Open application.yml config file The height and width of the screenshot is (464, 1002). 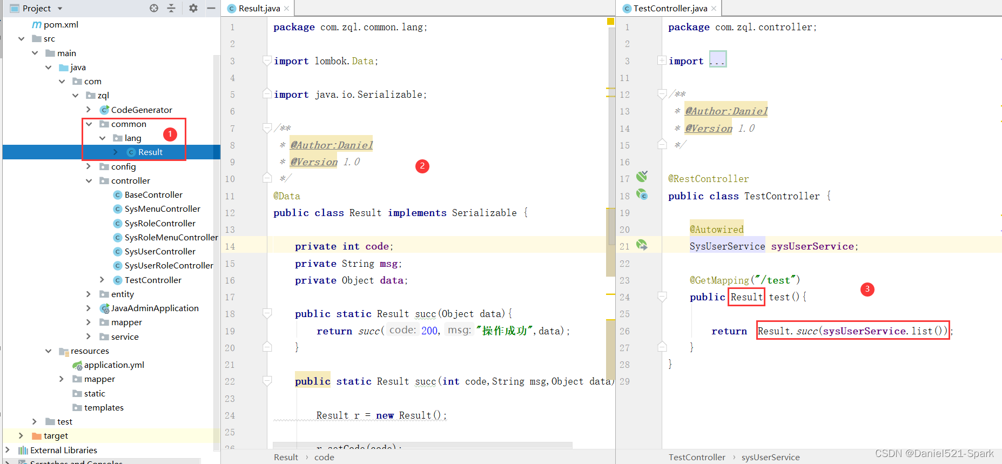[x=114, y=365]
